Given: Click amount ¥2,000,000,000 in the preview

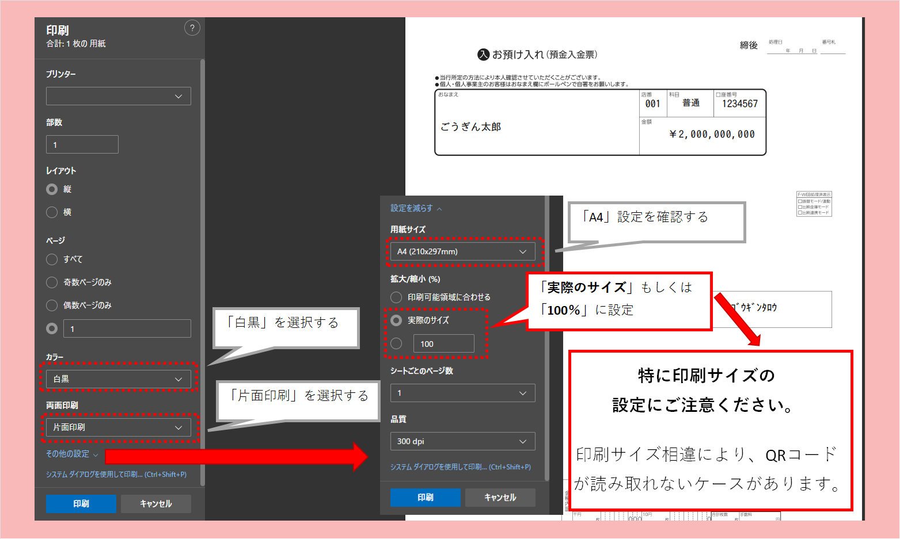Looking at the screenshot, I should tap(712, 135).
